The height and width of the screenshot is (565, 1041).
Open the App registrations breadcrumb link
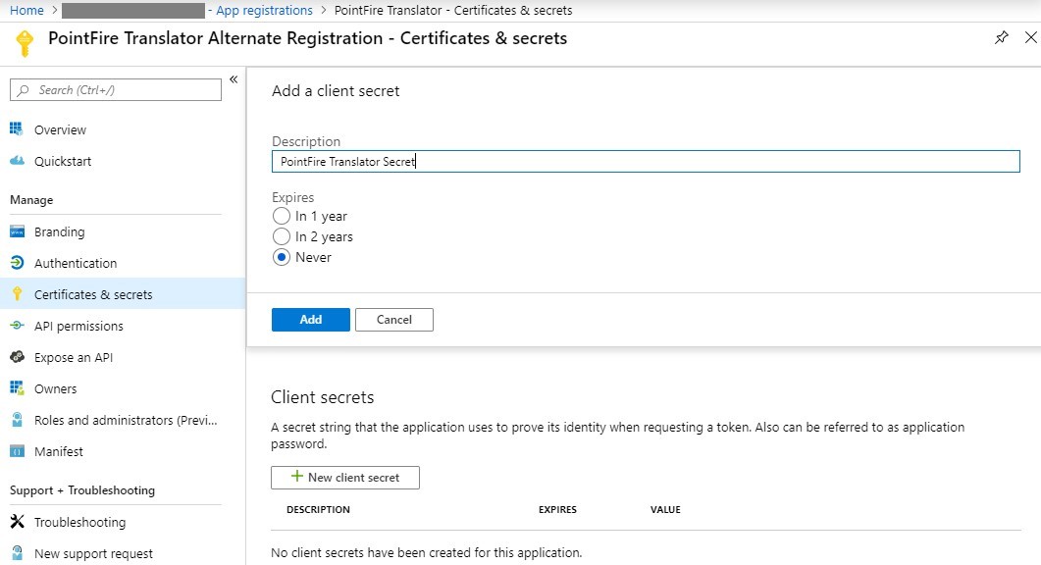(x=264, y=10)
